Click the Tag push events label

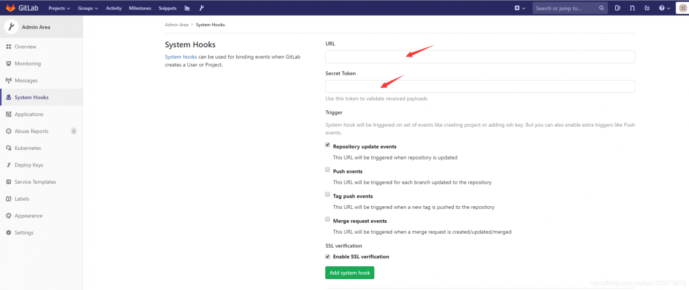(353, 196)
